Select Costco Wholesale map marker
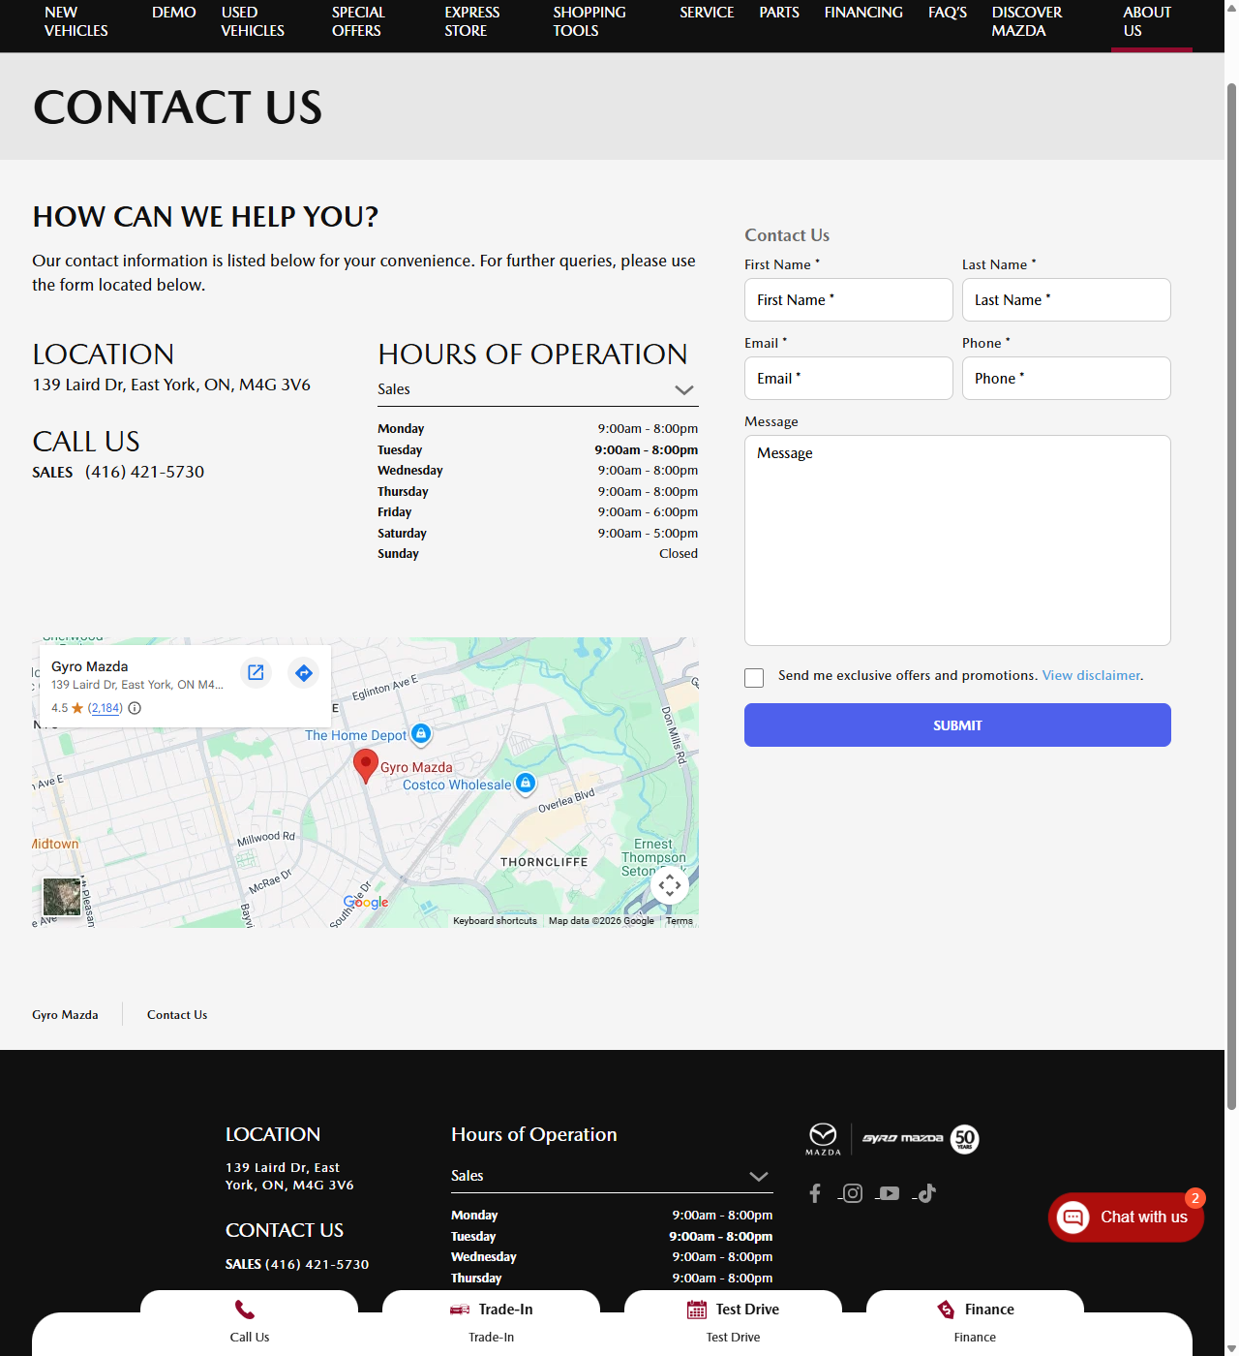Viewport: 1239px width, 1356px height. (x=526, y=783)
